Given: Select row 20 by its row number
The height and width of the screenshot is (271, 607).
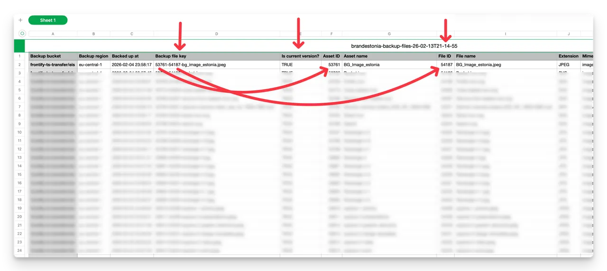Looking at the screenshot, I should [20, 216].
